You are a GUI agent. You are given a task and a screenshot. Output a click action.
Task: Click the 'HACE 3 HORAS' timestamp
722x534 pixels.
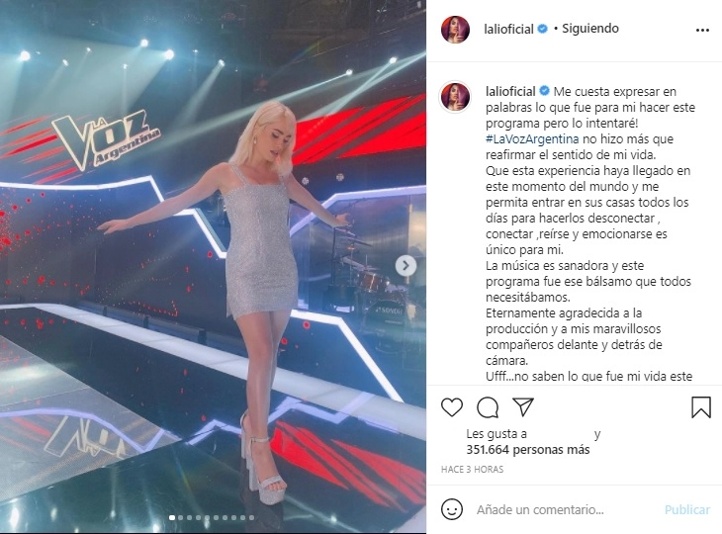point(472,469)
